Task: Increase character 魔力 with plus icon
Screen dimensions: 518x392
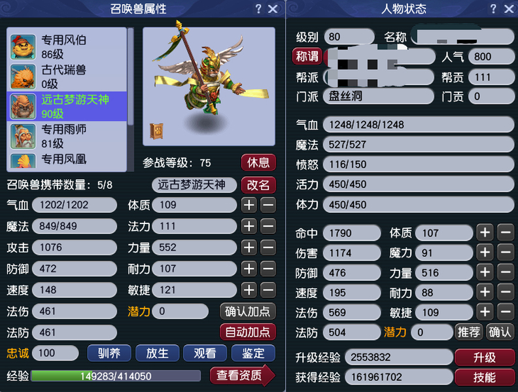Action: pyautogui.click(x=485, y=253)
